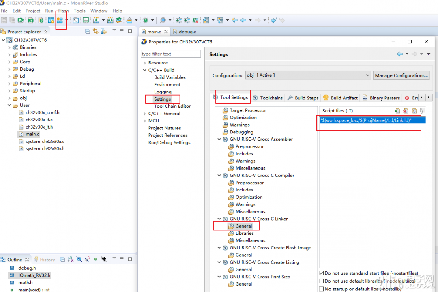Select ch32v30x_it.c file in Project Explorer
Viewport: 438px width, 292px height.
click(x=39, y=120)
